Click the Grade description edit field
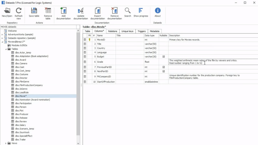The image size is (258, 145). [x=213, y=62]
